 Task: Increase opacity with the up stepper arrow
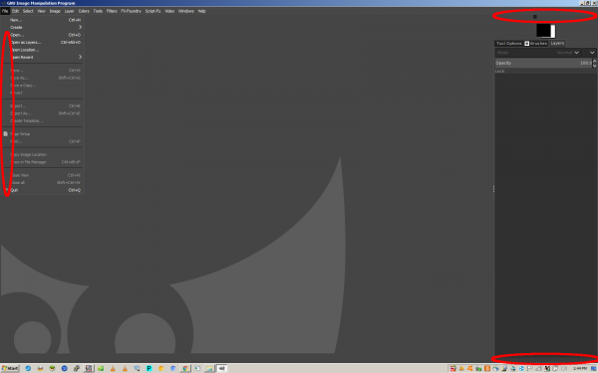[595, 61]
